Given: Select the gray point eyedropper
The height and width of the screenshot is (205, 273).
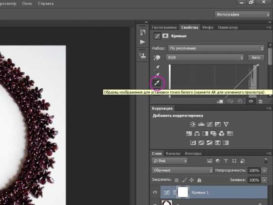Looking at the screenshot, I should click(157, 75).
